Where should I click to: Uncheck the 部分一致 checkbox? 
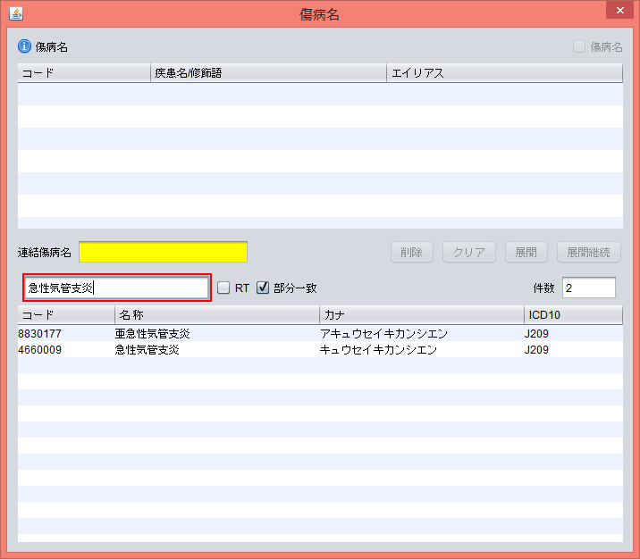(x=263, y=288)
